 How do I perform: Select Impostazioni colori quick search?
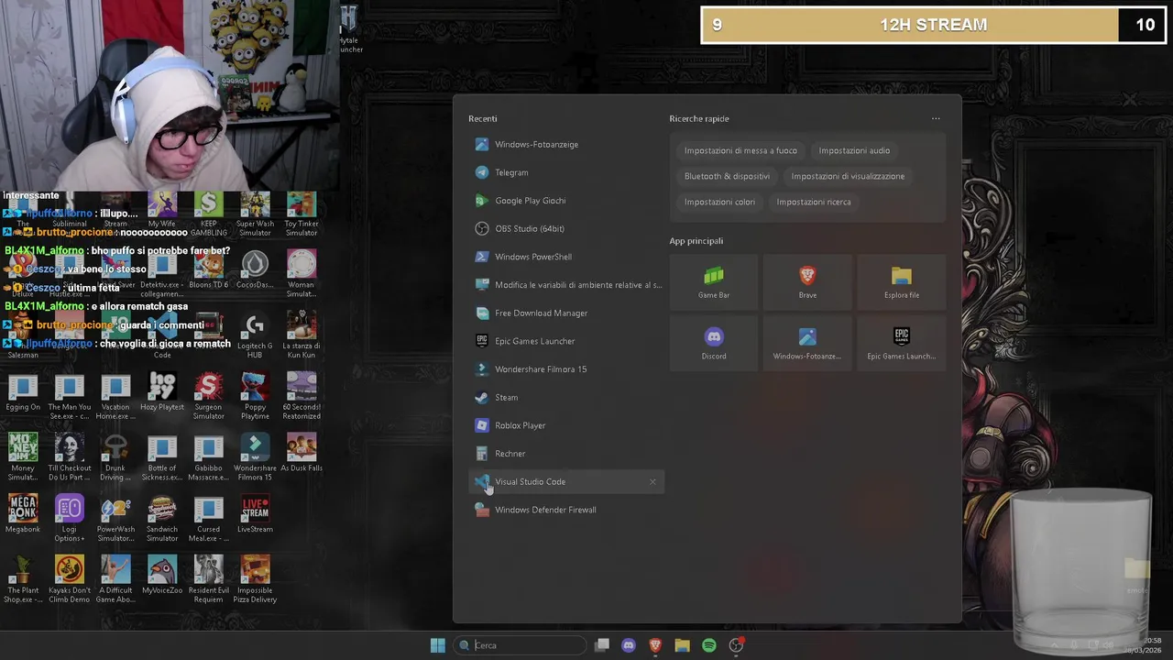pyautogui.click(x=719, y=202)
